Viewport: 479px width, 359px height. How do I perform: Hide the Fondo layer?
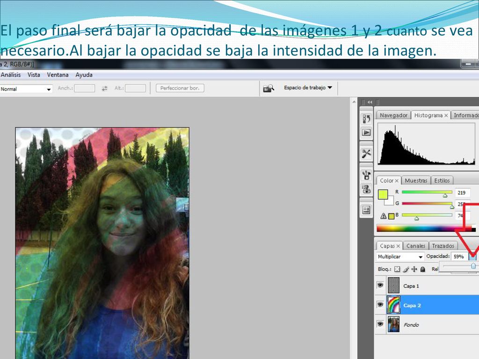380,324
